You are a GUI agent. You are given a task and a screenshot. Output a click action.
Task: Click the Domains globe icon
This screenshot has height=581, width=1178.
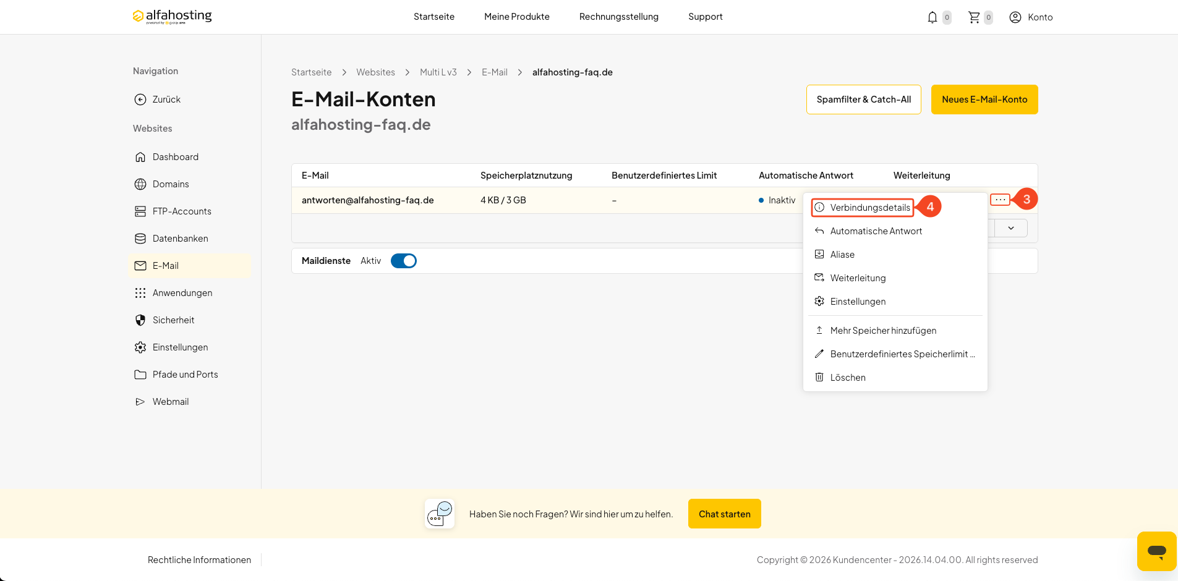point(140,184)
